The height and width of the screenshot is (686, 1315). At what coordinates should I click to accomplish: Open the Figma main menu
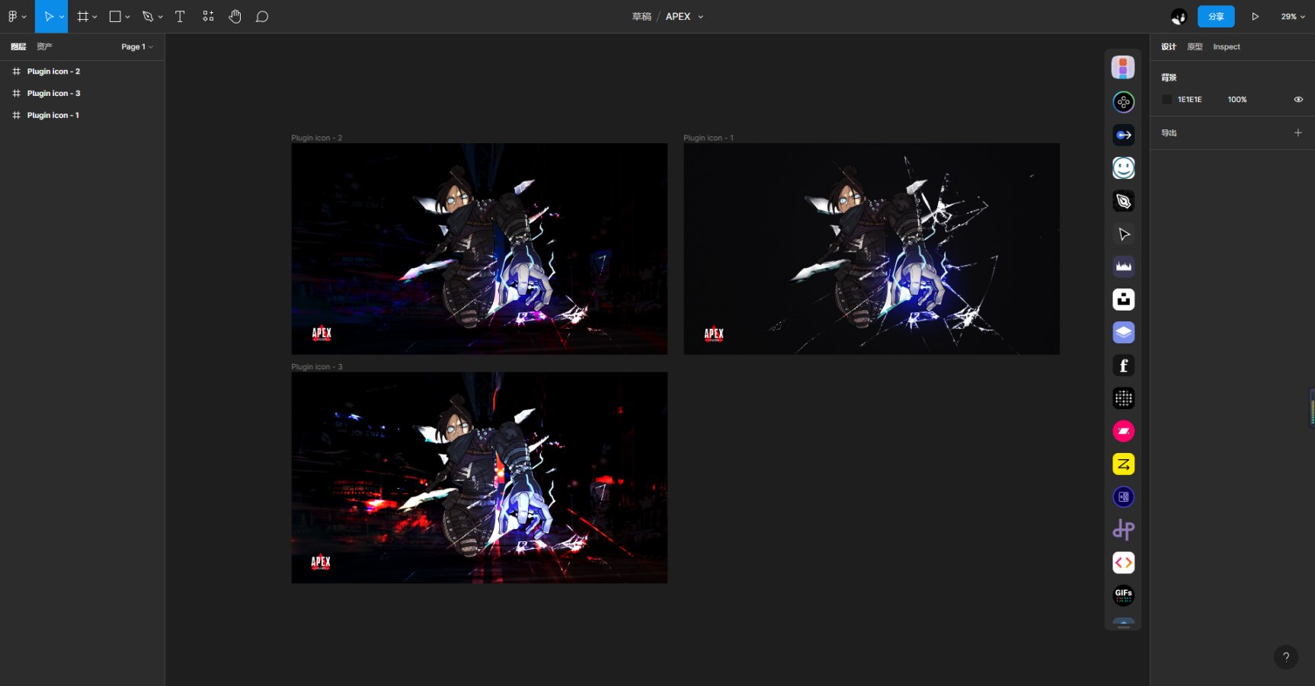[17, 16]
